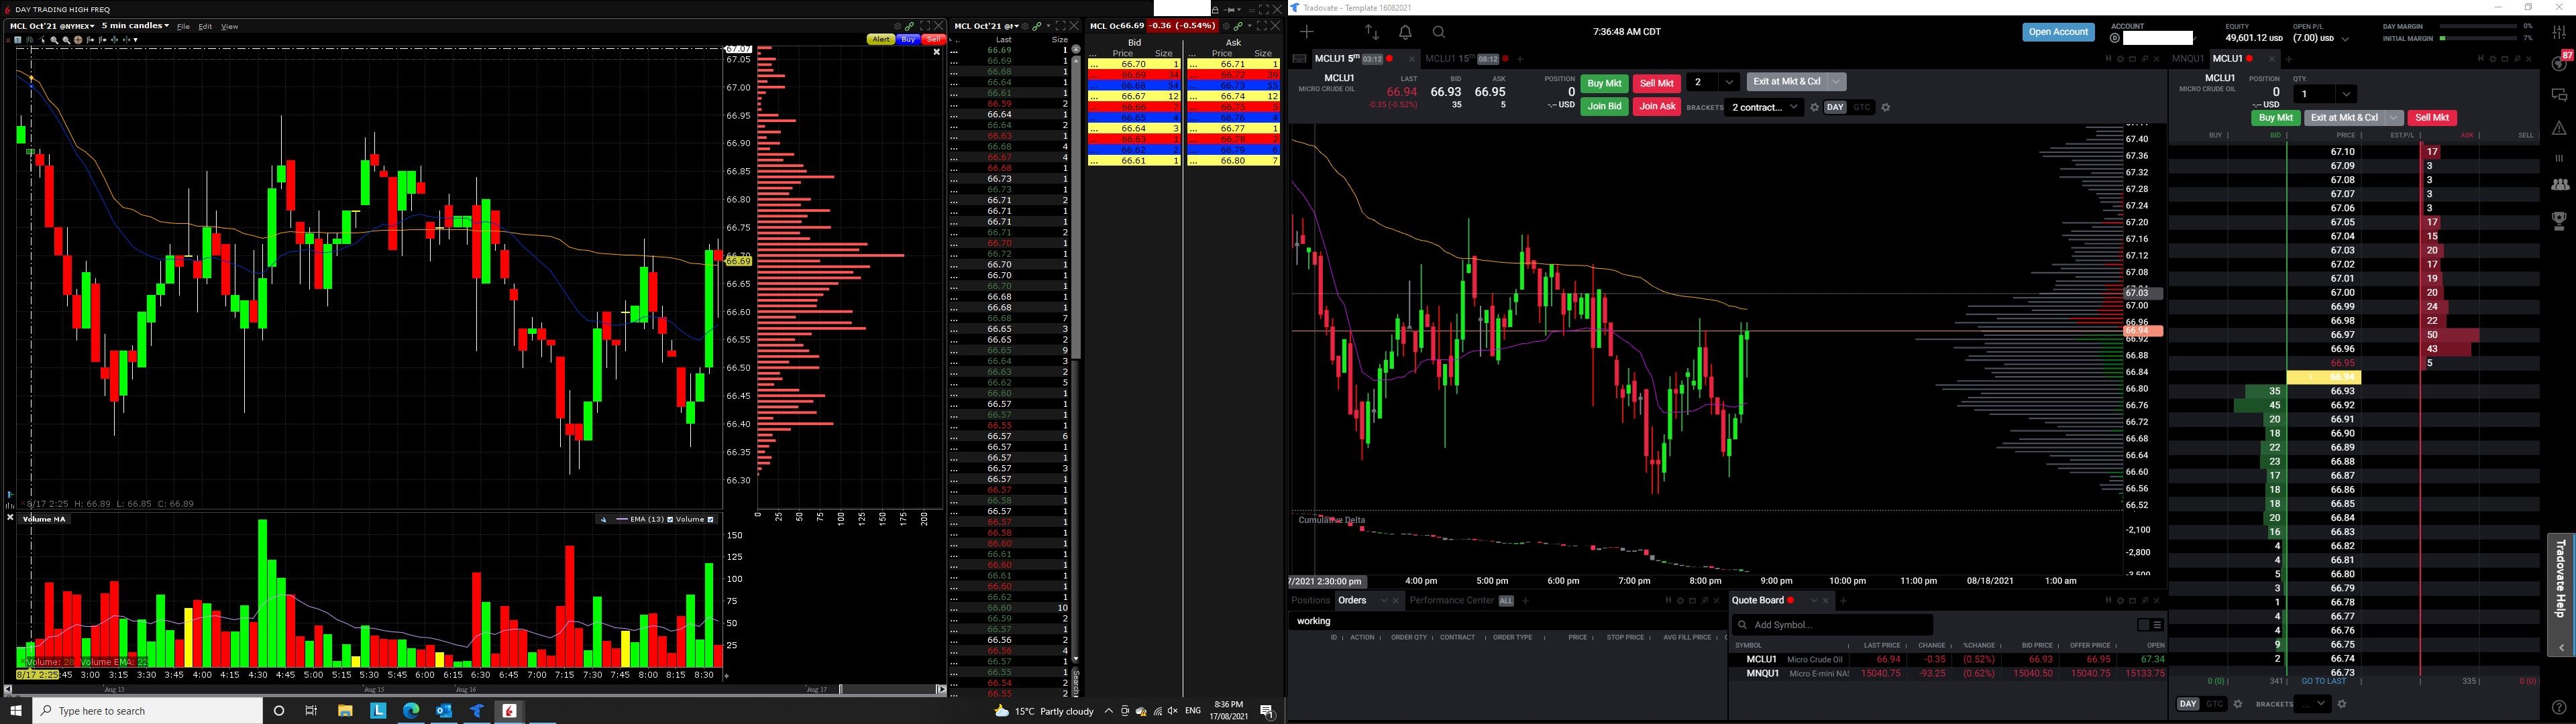Click the help question mark icon in Tradovate

[2559, 708]
